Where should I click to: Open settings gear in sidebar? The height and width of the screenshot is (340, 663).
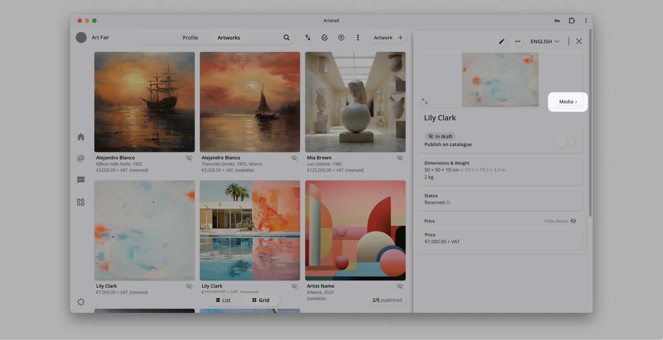81,302
